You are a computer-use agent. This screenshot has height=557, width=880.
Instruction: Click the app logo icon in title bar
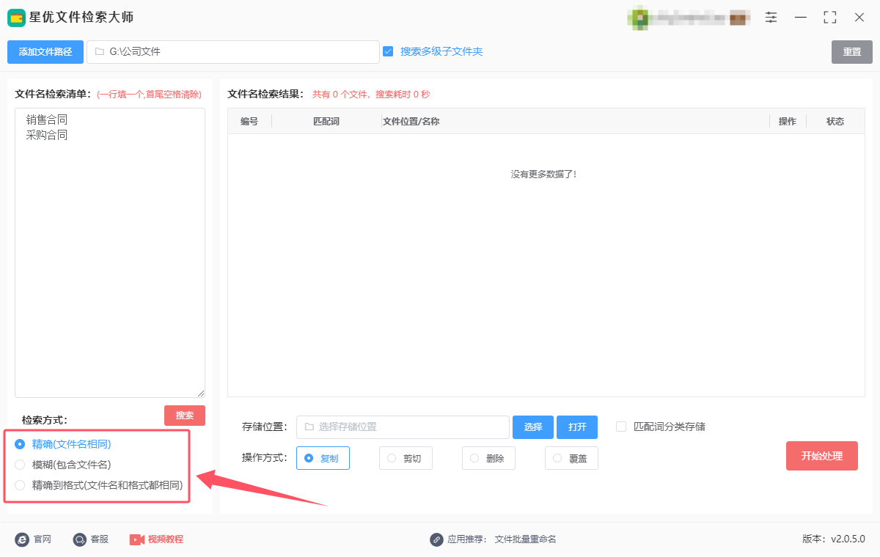coord(17,18)
